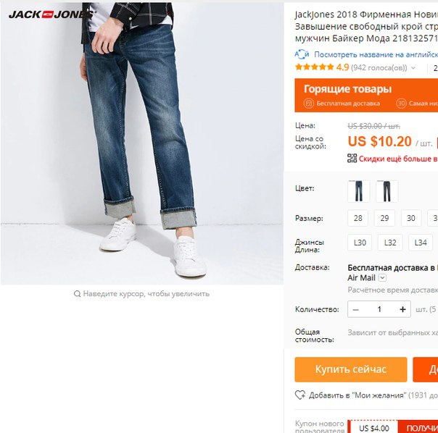
Task: Click the heart icon to add to wishlist
Action: pyautogui.click(x=300, y=395)
